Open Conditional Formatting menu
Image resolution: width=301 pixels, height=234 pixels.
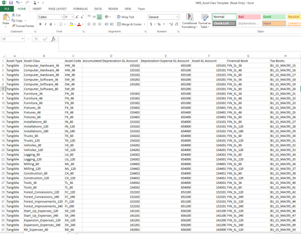(x=189, y=21)
